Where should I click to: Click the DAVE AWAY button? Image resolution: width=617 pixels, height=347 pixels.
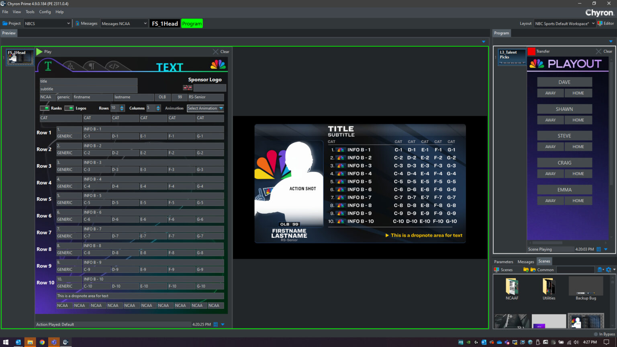550,93
